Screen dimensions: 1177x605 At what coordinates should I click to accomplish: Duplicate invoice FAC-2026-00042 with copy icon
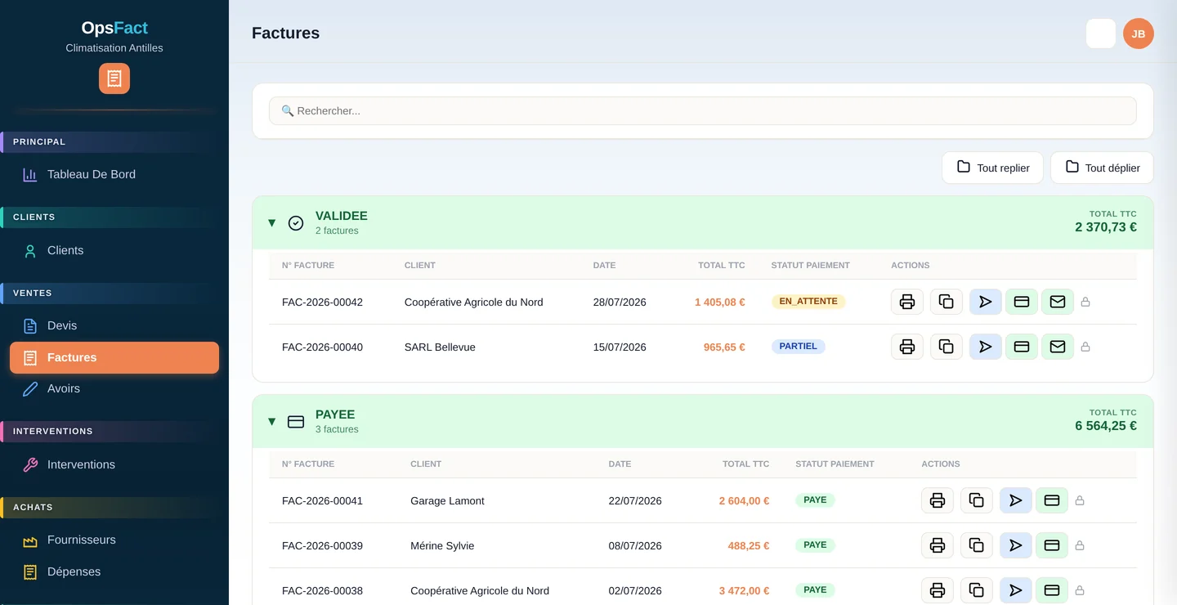pyautogui.click(x=947, y=302)
